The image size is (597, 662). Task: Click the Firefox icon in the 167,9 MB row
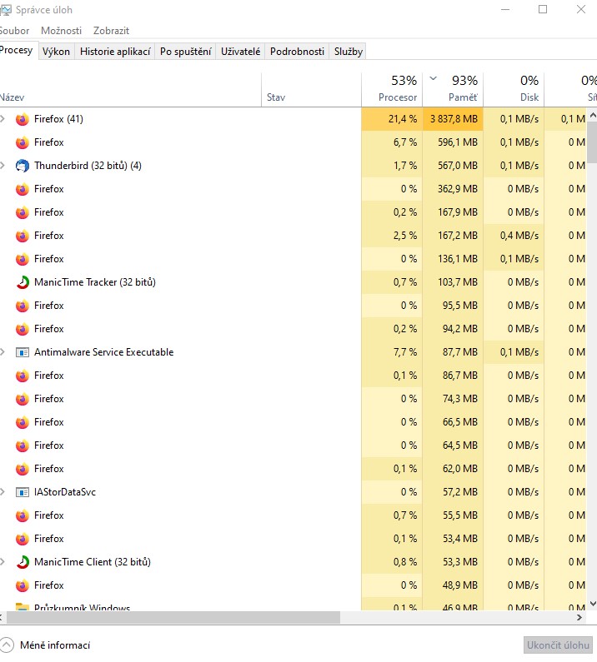[x=23, y=212]
